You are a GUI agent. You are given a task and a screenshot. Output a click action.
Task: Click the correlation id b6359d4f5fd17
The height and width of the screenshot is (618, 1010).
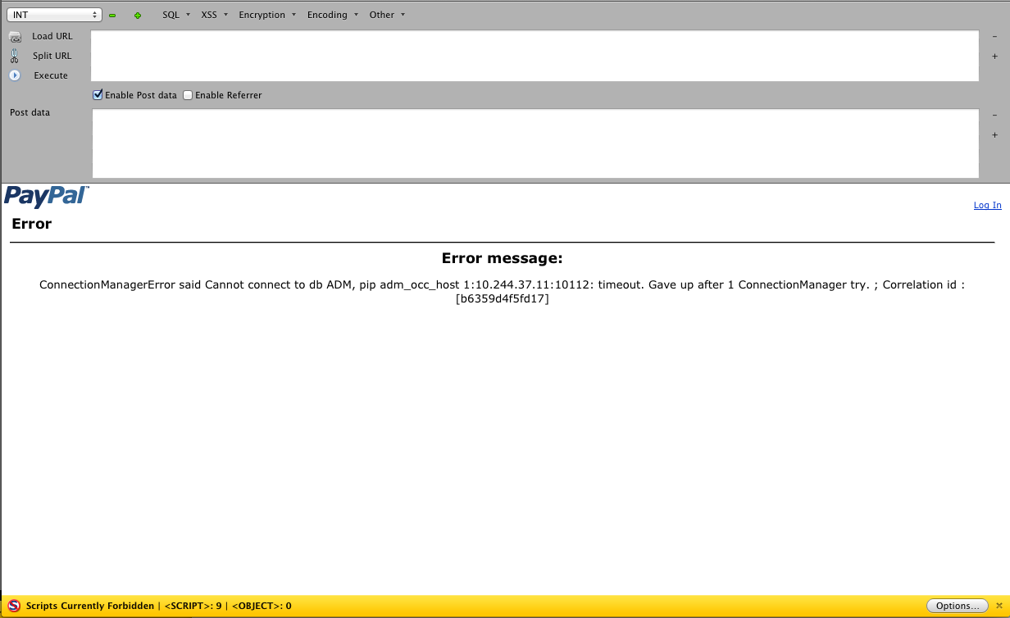point(503,299)
